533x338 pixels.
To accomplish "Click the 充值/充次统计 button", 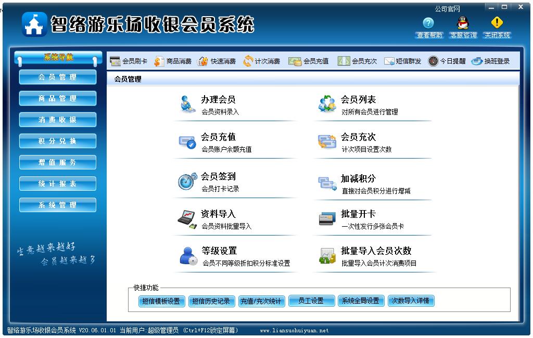I will [261, 301].
